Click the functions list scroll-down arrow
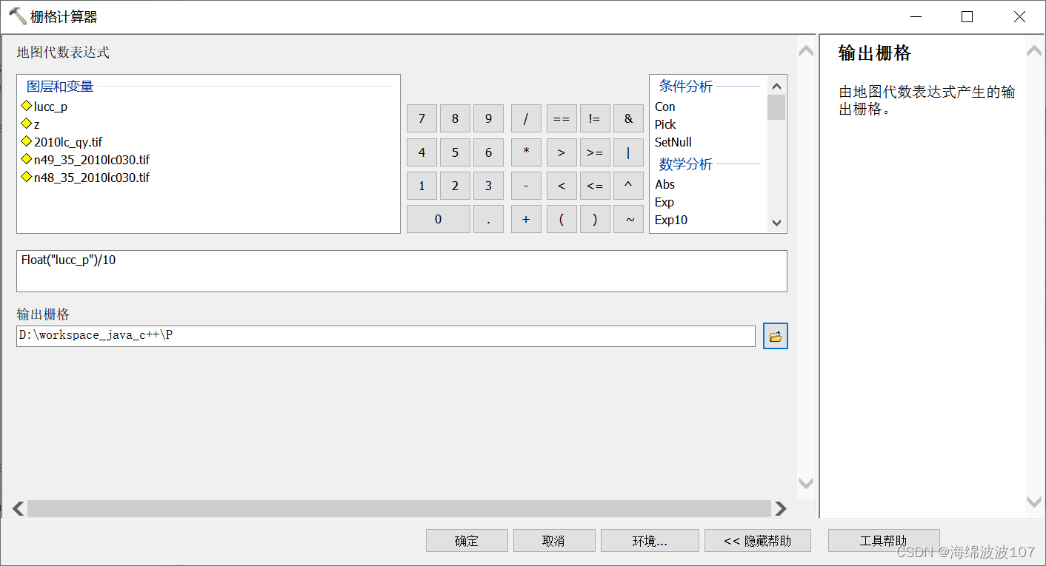Viewport: 1046px width, 566px height. tap(776, 222)
